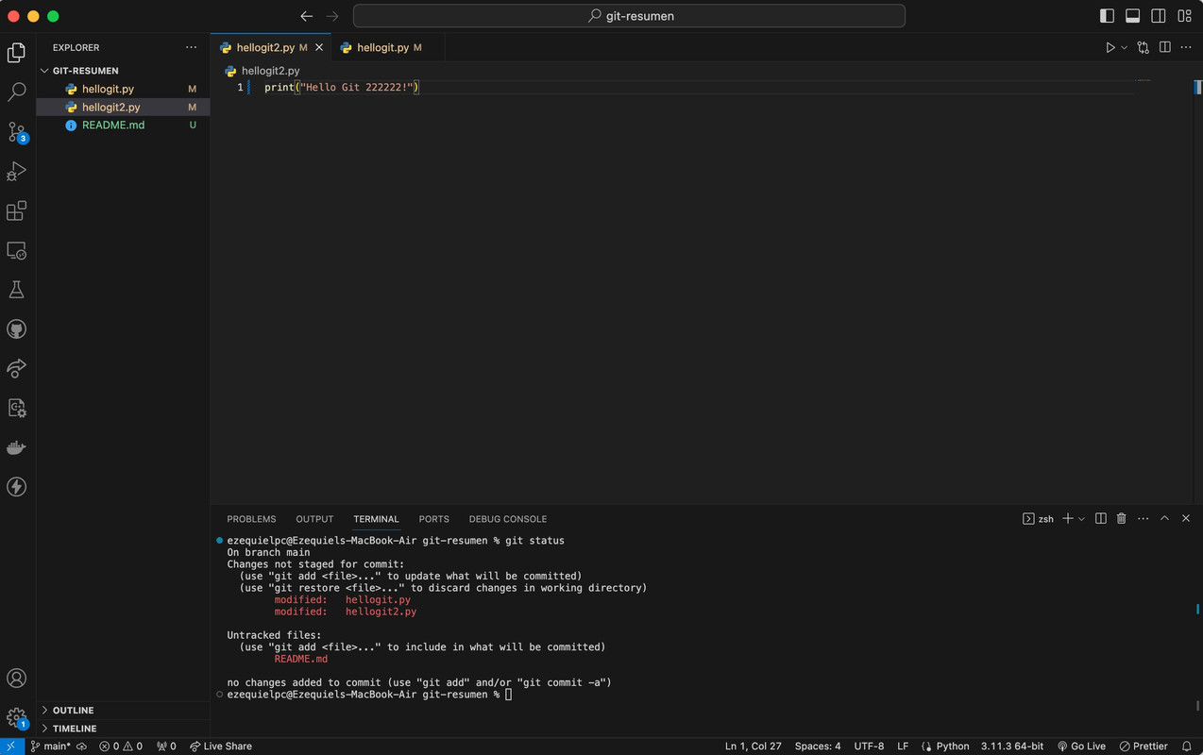
Task: Switch to the PROBLEMS panel tab
Action: click(x=251, y=519)
